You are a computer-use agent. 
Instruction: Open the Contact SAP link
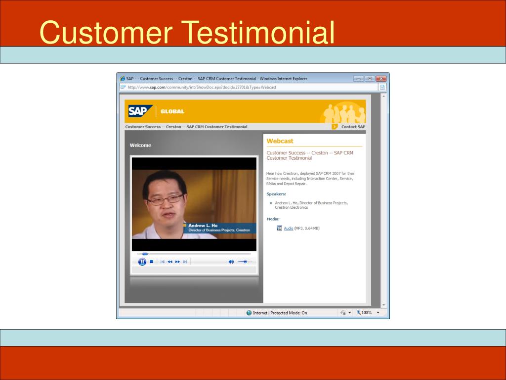[x=353, y=127]
